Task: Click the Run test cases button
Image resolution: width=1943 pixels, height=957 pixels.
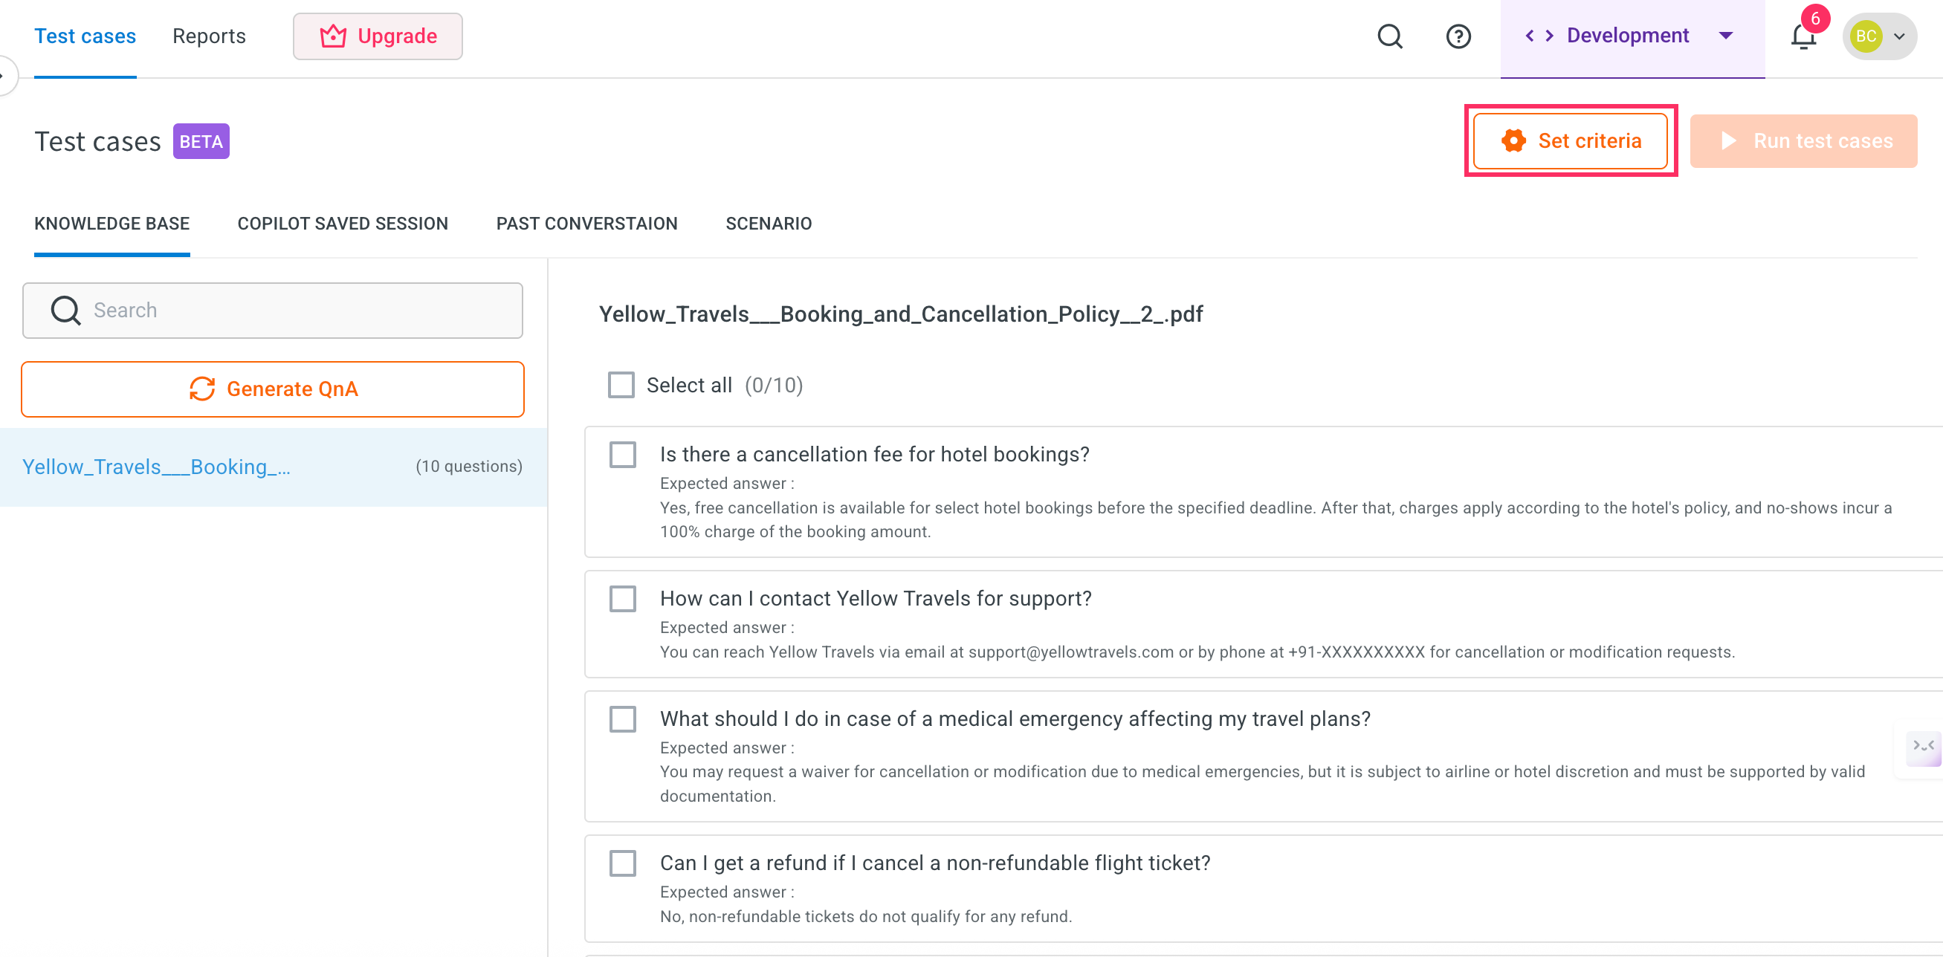Action: click(x=1803, y=140)
